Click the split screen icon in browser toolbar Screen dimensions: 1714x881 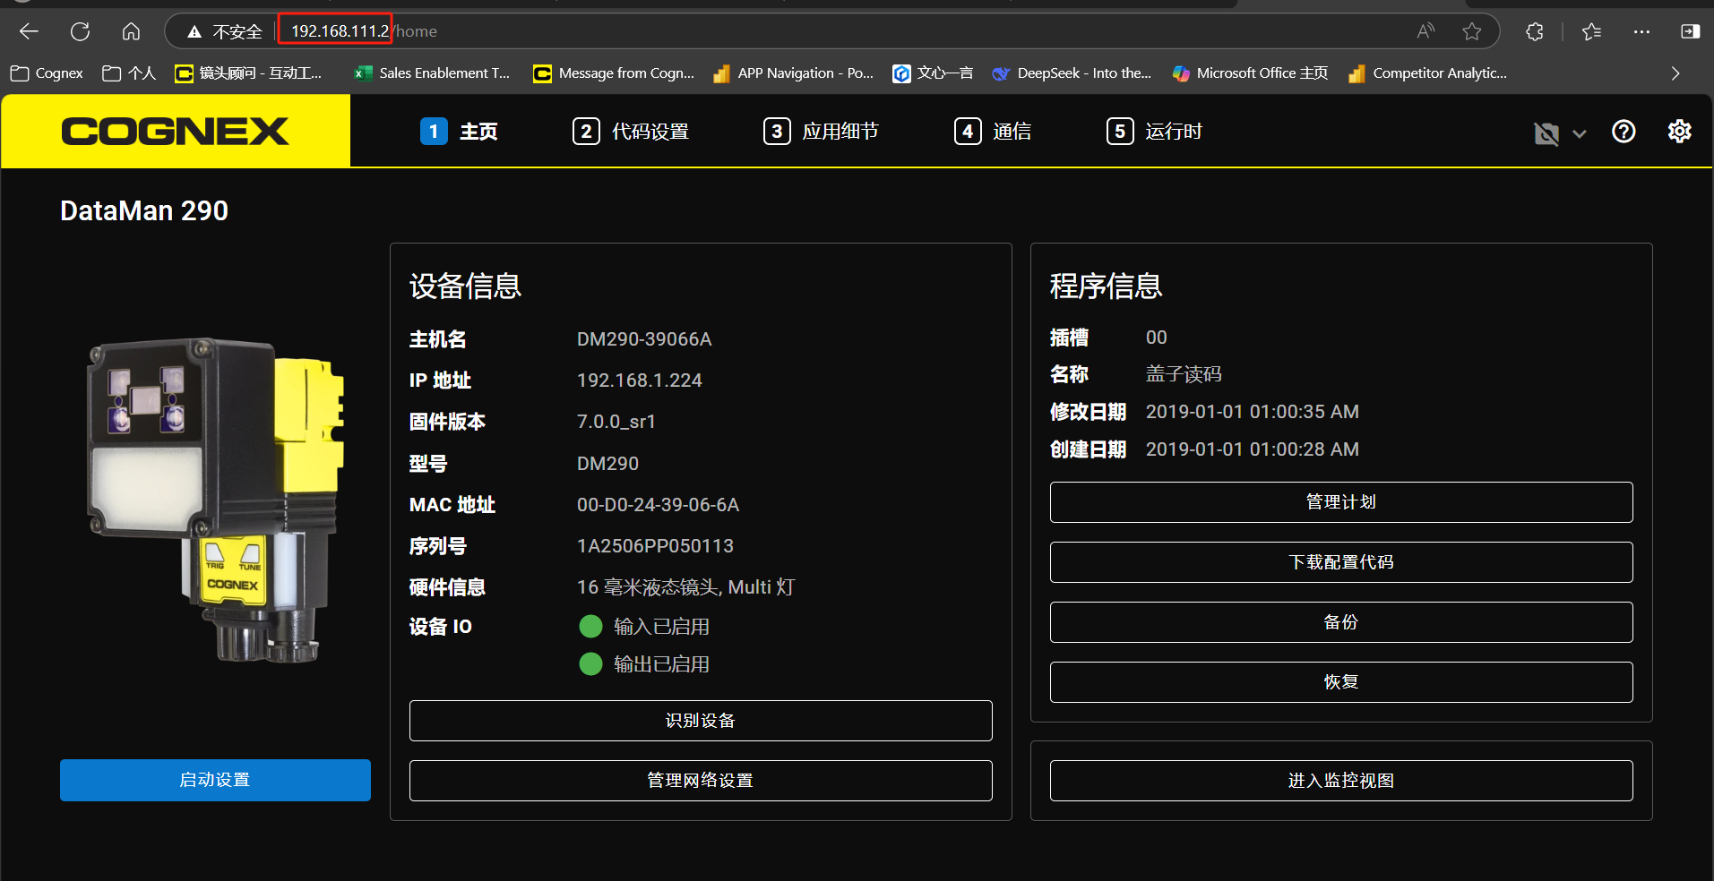(x=1690, y=31)
